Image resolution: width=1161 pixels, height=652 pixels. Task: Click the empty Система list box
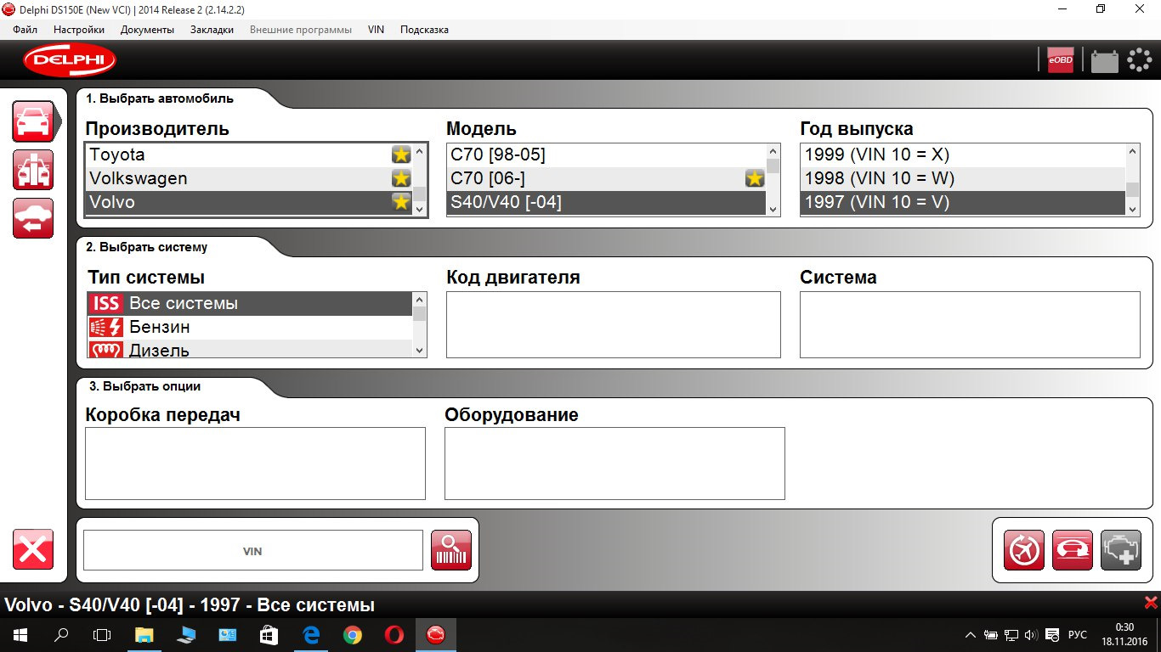pos(970,325)
